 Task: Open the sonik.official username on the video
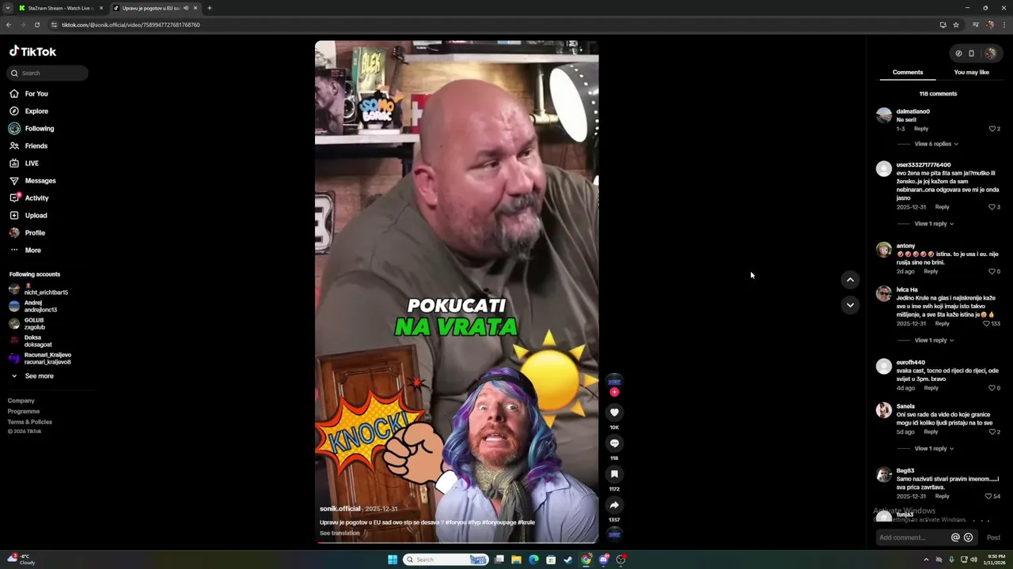pos(340,509)
